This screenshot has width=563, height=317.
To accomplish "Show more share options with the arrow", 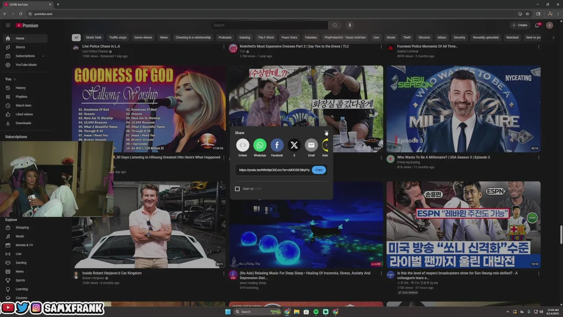I will 326,145.
